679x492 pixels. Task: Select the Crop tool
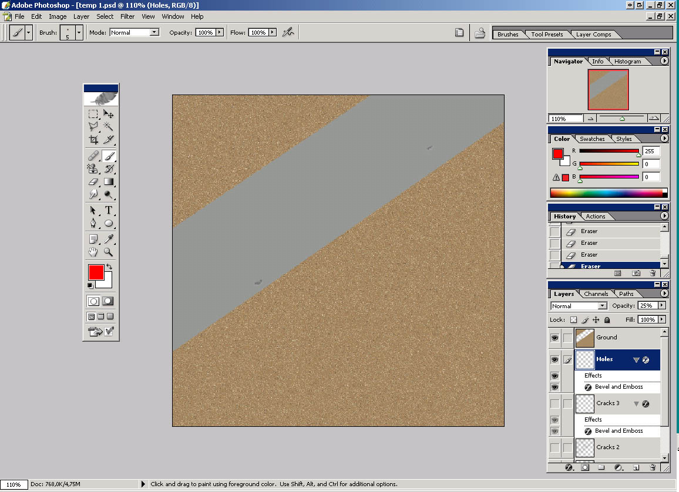coord(93,140)
